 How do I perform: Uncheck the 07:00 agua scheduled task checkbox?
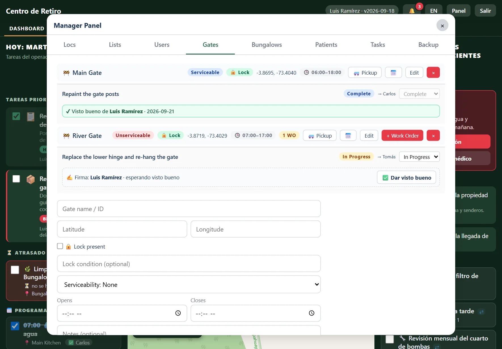pos(15,326)
